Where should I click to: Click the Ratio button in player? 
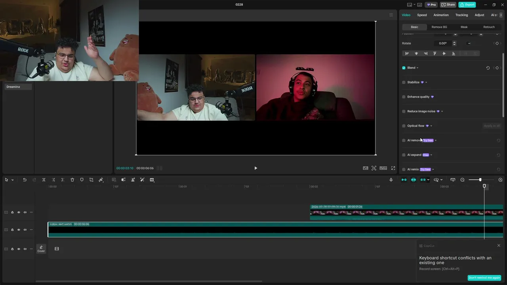(383, 168)
